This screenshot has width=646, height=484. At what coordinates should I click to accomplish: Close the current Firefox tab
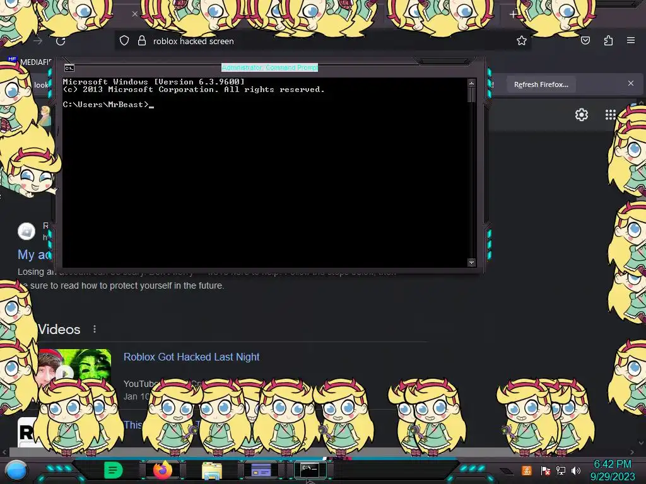(135, 14)
